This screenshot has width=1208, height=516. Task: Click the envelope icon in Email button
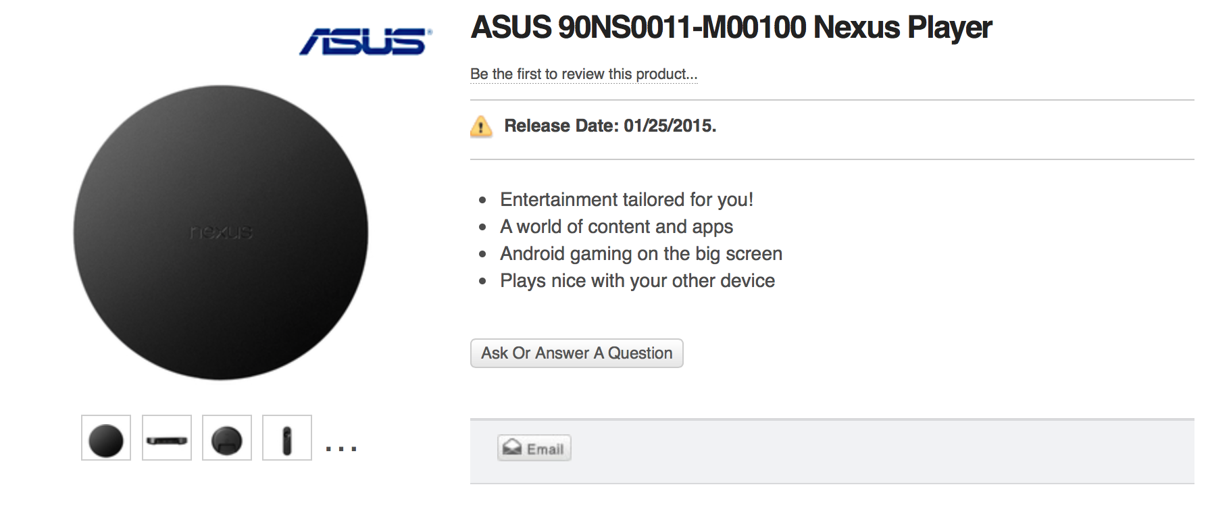point(512,448)
